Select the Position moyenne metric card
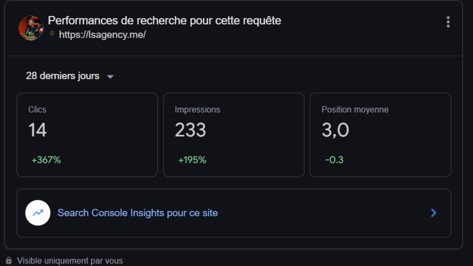The width and height of the screenshot is (473, 266). 380,135
